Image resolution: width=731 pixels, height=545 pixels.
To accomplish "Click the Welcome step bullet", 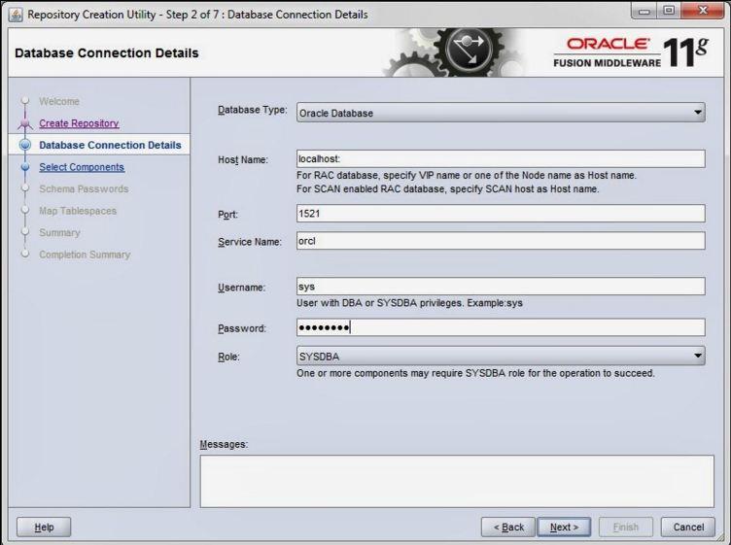I will point(25,101).
